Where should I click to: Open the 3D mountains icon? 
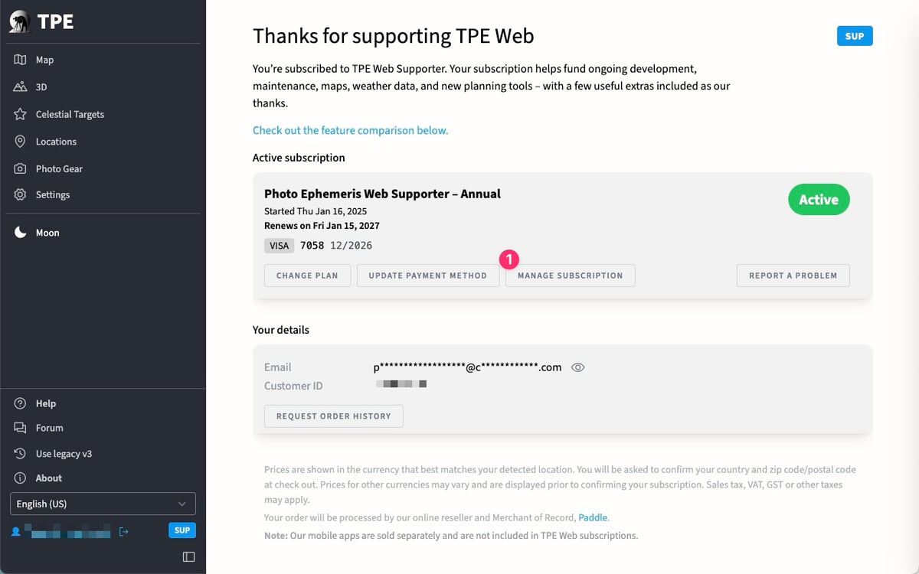point(21,86)
